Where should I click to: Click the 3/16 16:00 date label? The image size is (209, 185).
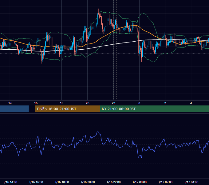click(36, 182)
